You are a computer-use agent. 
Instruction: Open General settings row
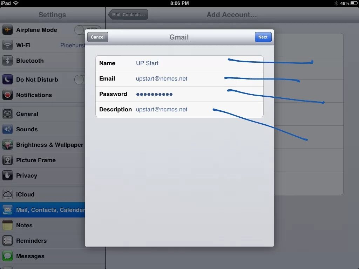click(42, 114)
